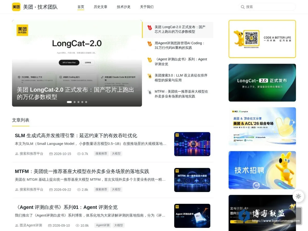This screenshot has width=308, height=231.
Task: Click eye views icon beside 2.8k
Action: [79, 190]
